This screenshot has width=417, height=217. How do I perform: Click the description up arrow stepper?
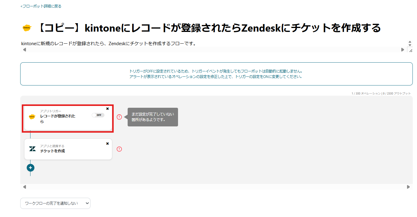click(x=410, y=42)
